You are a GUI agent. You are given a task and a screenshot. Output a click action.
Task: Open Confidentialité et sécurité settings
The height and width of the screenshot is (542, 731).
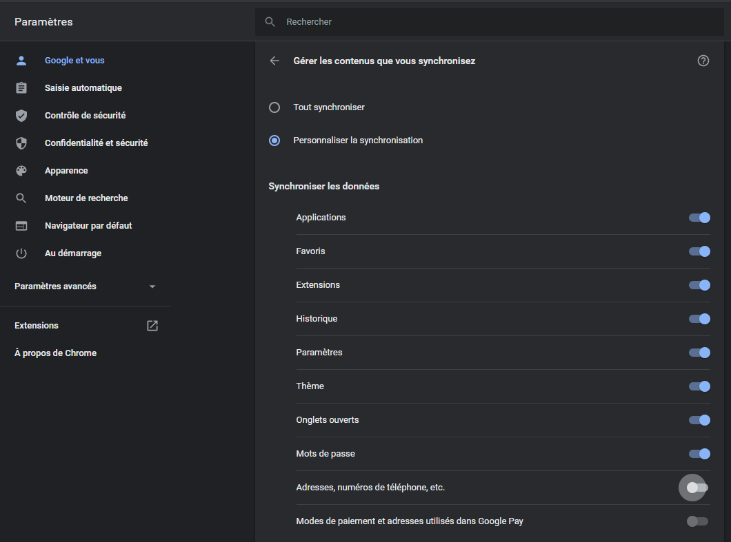(96, 143)
